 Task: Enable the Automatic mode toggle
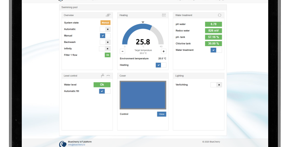[x=105, y=29]
